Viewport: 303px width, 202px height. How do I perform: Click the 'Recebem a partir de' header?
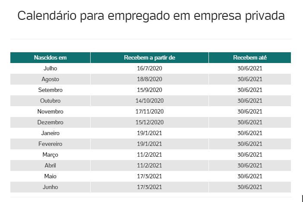[149, 58]
